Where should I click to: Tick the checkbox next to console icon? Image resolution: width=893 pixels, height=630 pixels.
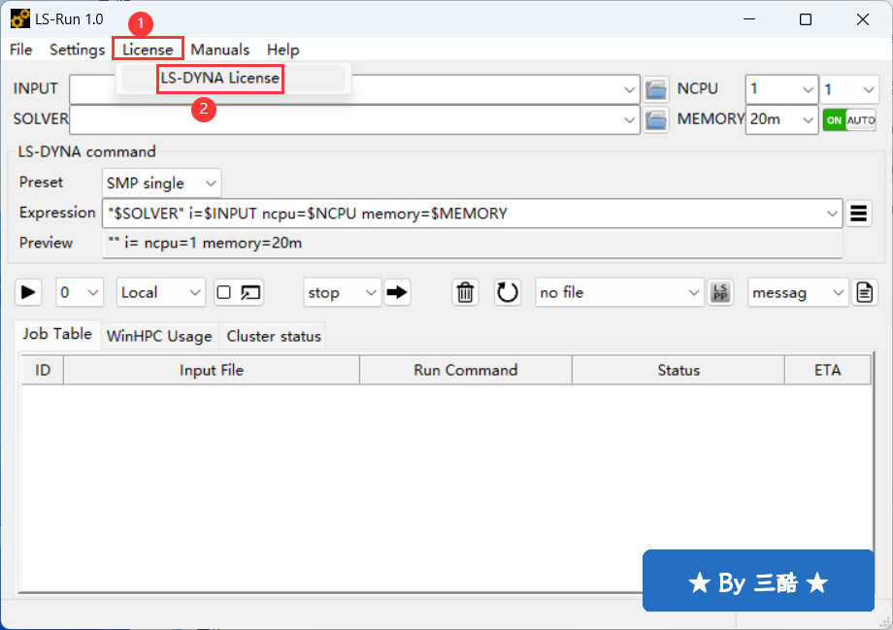point(224,293)
